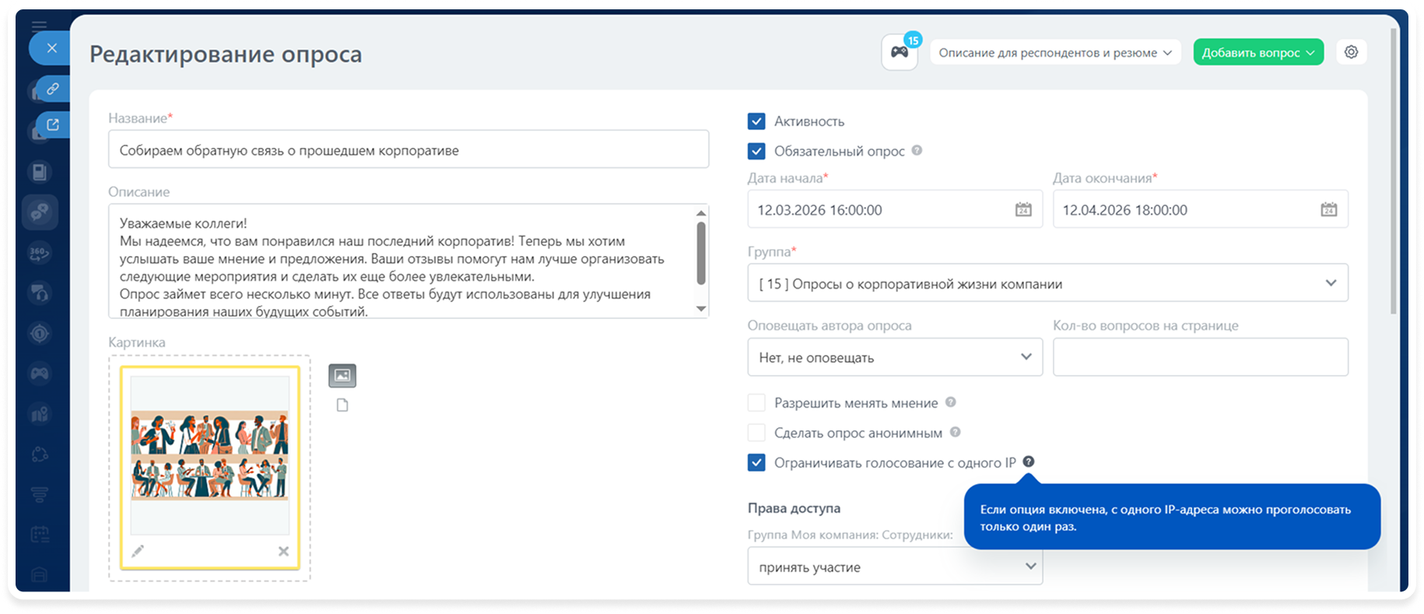
Task: Open the headset support sidebar icon
Action: click(x=40, y=293)
